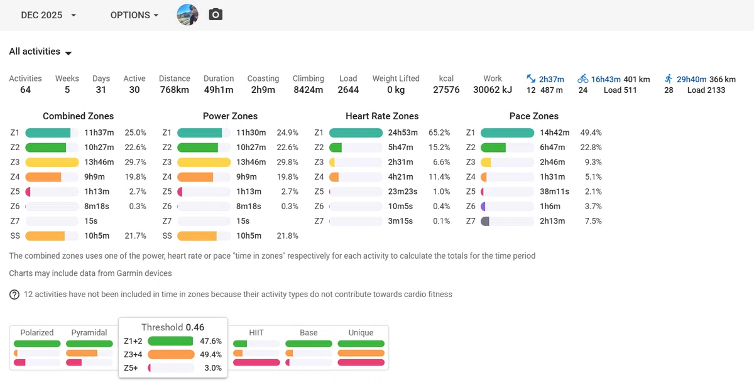Click the running activity icon
Image resolution: width=754 pixels, height=385 pixels.
[669, 79]
